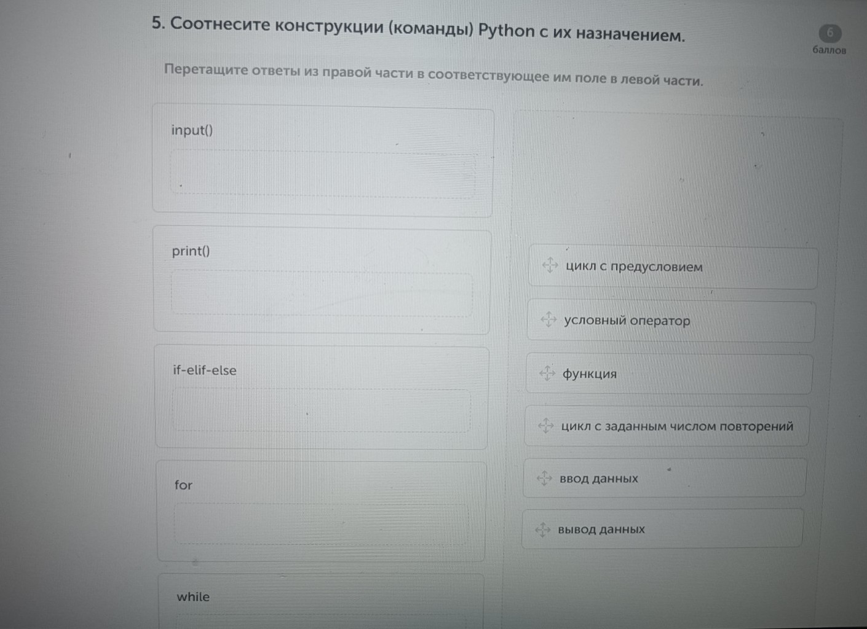Click the "баллов" score indicator
The width and height of the screenshot is (867, 629).
(x=829, y=50)
